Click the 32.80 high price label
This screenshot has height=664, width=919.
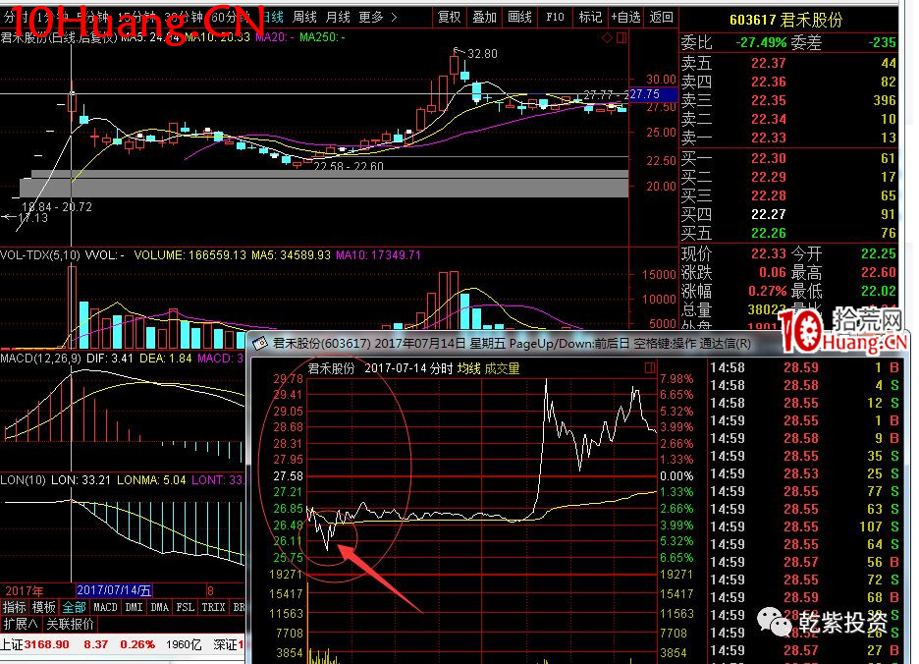[x=482, y=54]
